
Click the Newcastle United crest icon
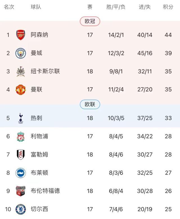point(21,71)
